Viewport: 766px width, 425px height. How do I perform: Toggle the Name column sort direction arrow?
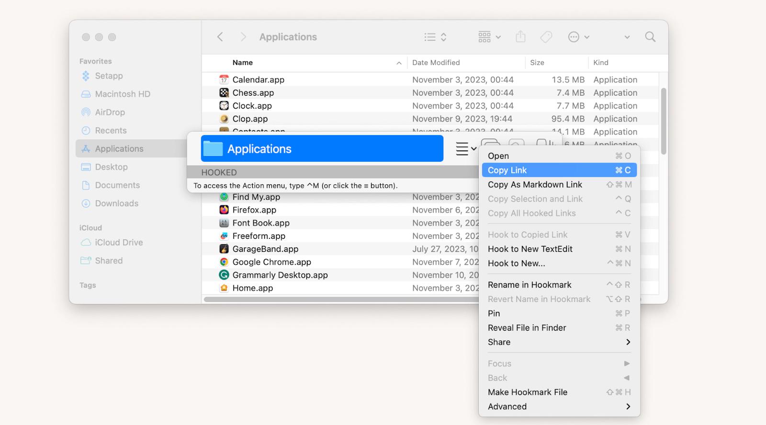coord(399,63)
